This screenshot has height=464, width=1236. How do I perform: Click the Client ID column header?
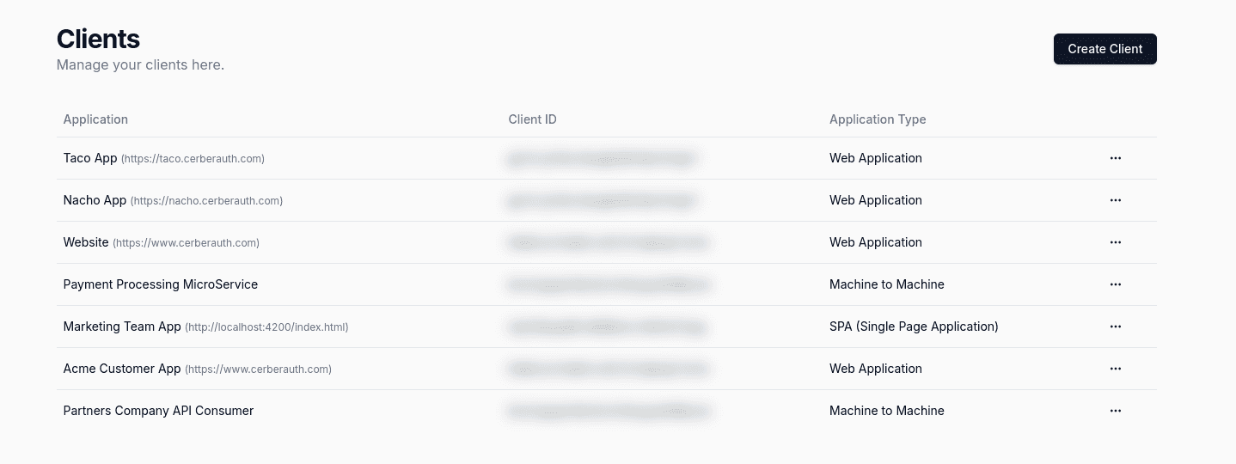pyautogui.click(x=532, y=119)
